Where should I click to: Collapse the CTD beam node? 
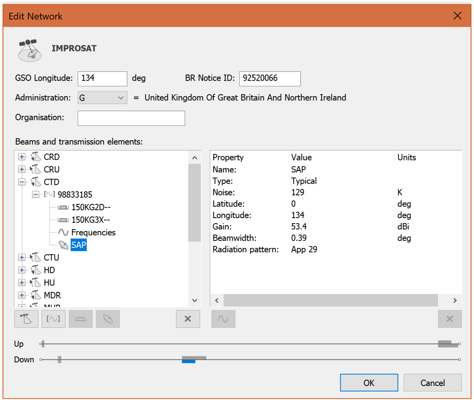click(22, 182)
